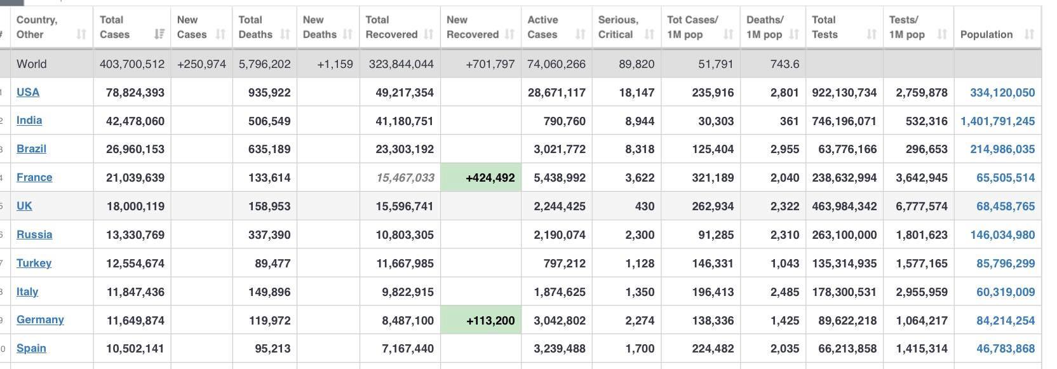Sort by Deaths/1M pop sort icon
This screenshot has height=369, width=1057.
tap(794, 34)
